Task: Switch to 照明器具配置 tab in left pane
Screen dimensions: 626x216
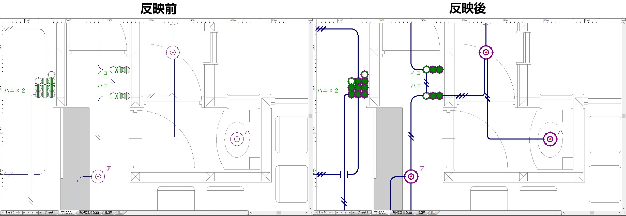Action: click(89, 212)
